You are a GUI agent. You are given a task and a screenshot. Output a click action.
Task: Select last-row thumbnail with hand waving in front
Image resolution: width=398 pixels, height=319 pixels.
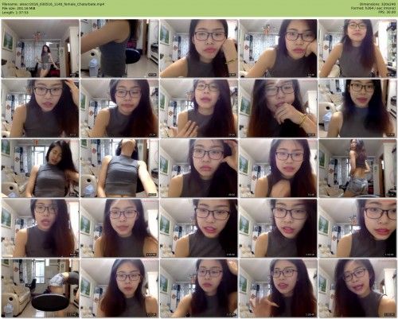pyautogui.click(x=279, y=288)
